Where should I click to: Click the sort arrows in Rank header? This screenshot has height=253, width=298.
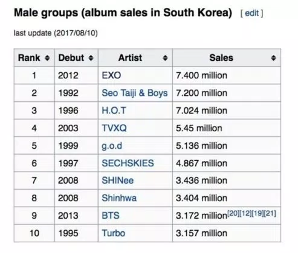click(47, 58)
